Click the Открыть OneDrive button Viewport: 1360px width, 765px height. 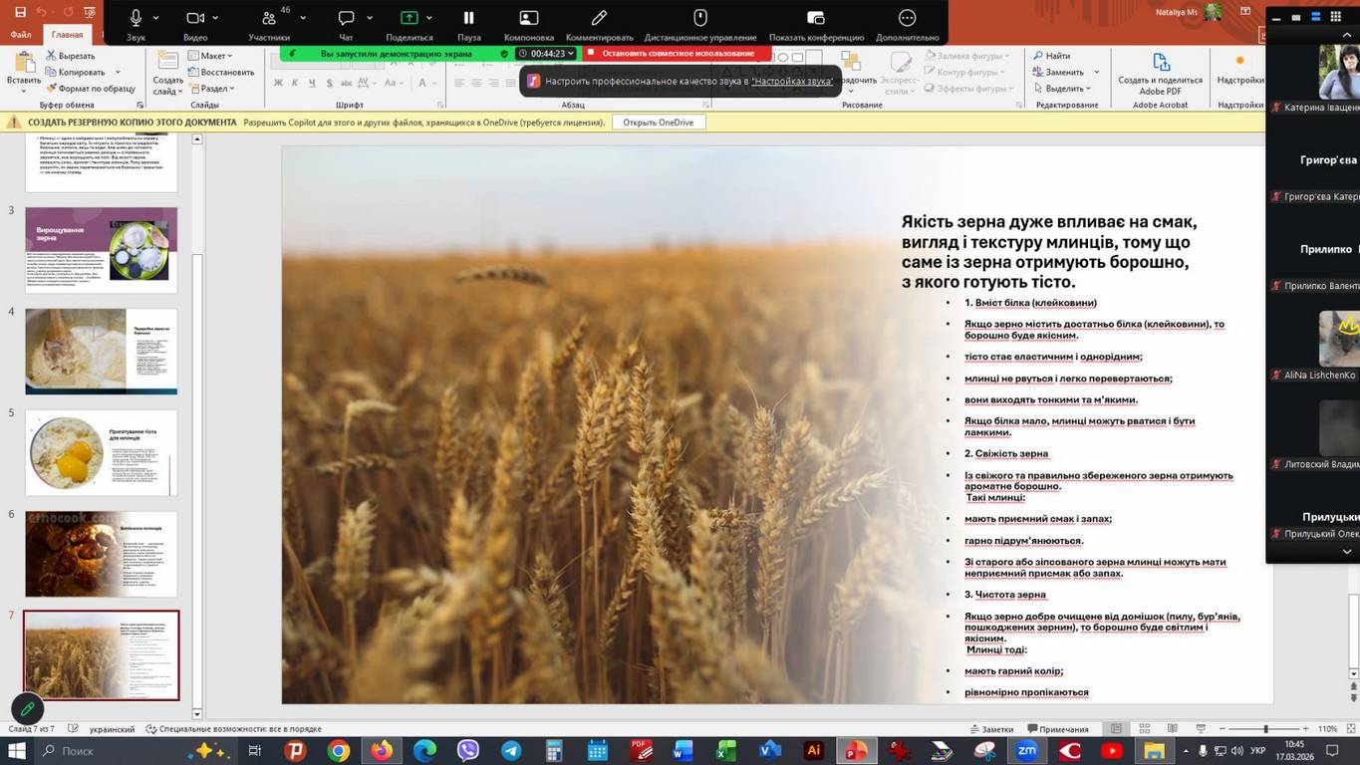click(658, 123)
